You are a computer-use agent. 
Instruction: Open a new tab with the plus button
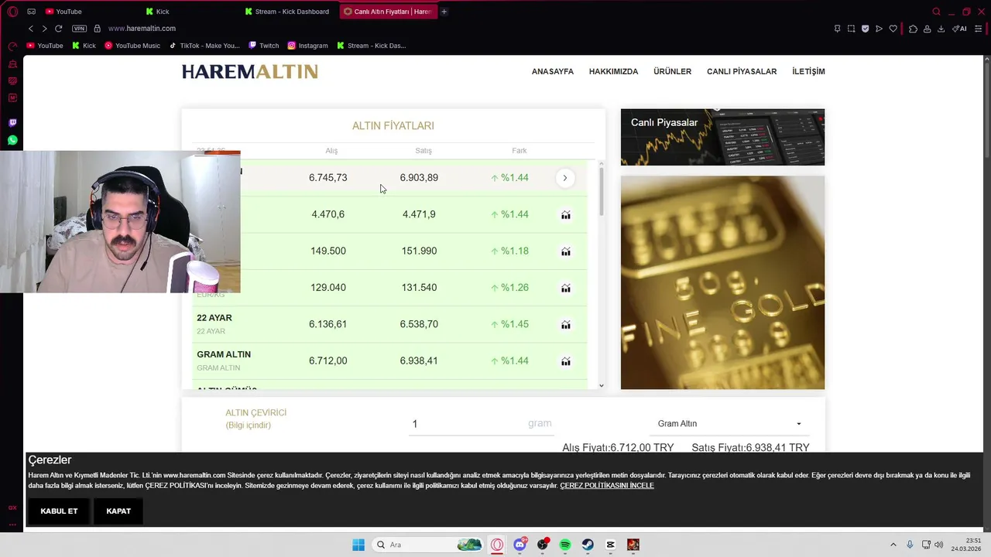click(444, 12)
